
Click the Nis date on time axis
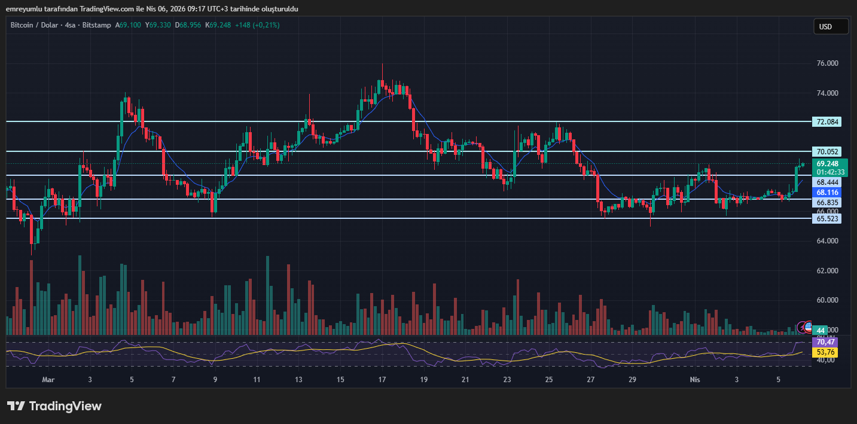694,380
